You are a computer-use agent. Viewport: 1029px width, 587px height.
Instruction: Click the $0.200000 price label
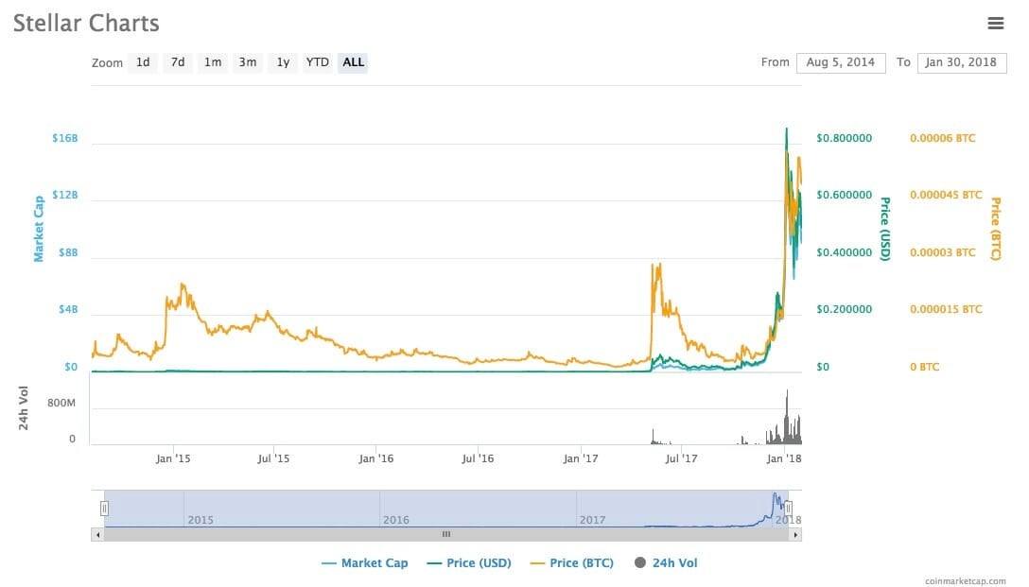pos(844,309)
